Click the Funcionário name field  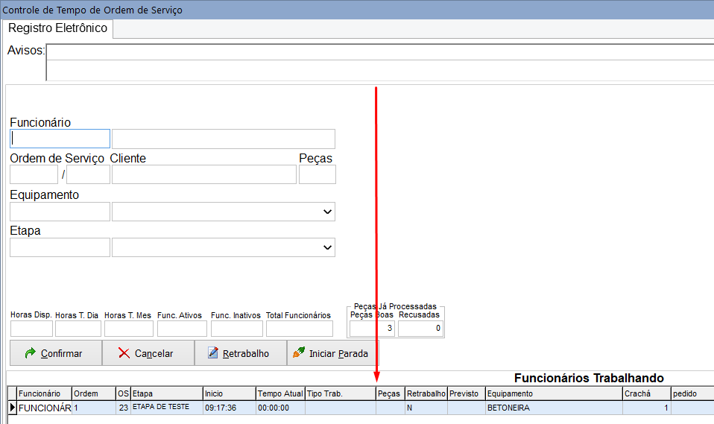click(224, 139)
